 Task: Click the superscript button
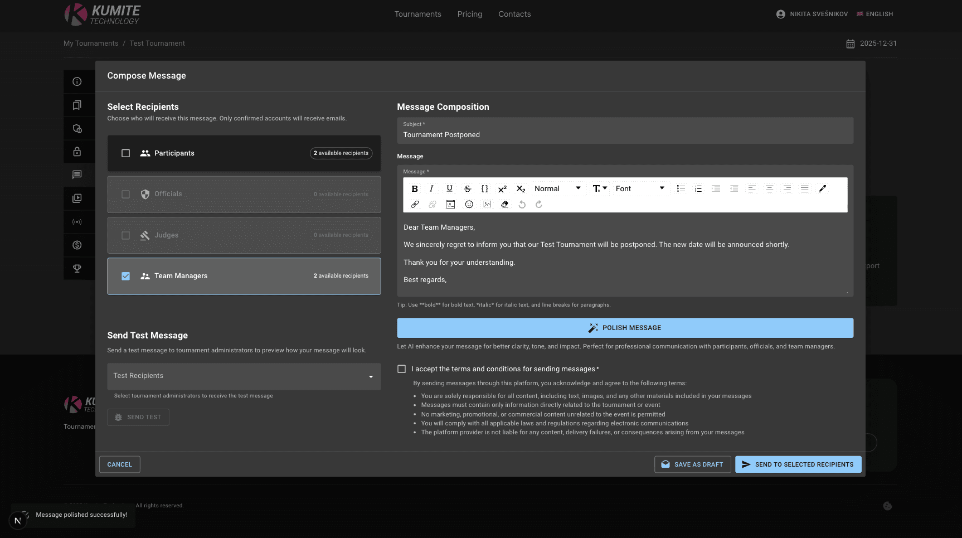pos(502,189)
